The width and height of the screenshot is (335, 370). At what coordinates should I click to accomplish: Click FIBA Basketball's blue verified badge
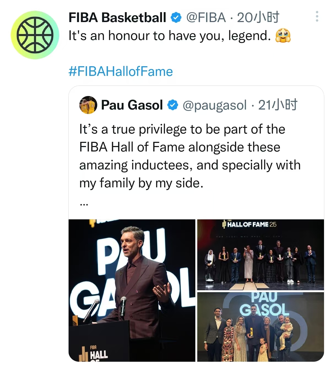[176, 18]
